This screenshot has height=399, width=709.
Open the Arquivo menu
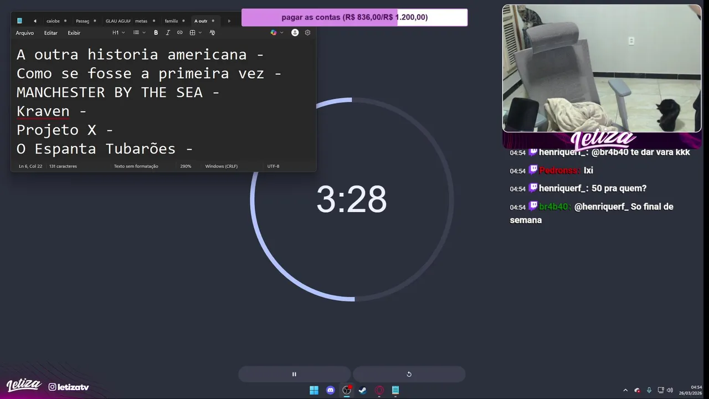(x=25, y=33)
